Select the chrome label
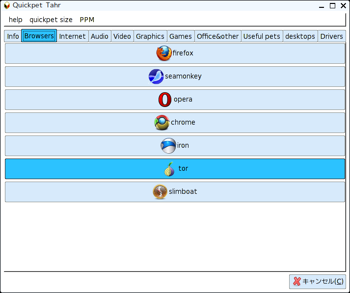This screenshot has height=293, width=350. click(x=183, y=122)
